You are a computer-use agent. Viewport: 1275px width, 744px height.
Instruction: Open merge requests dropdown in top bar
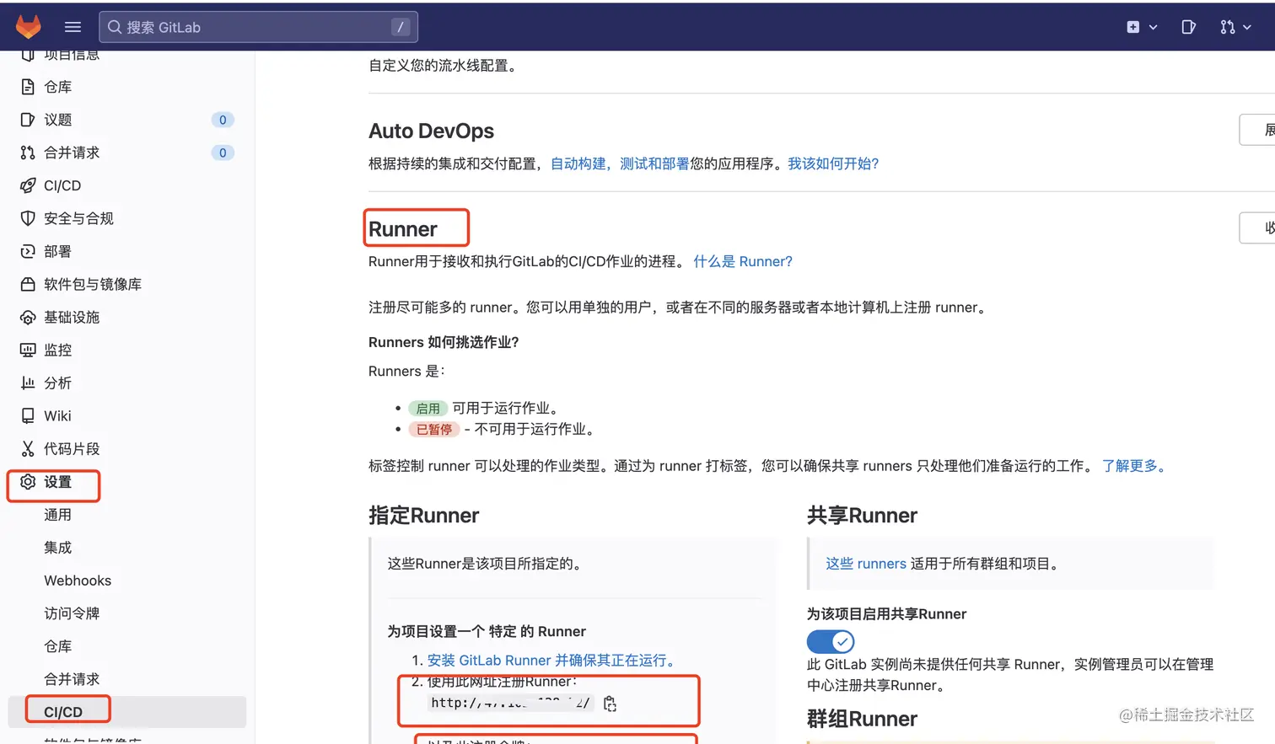[x=1235, y=27]
